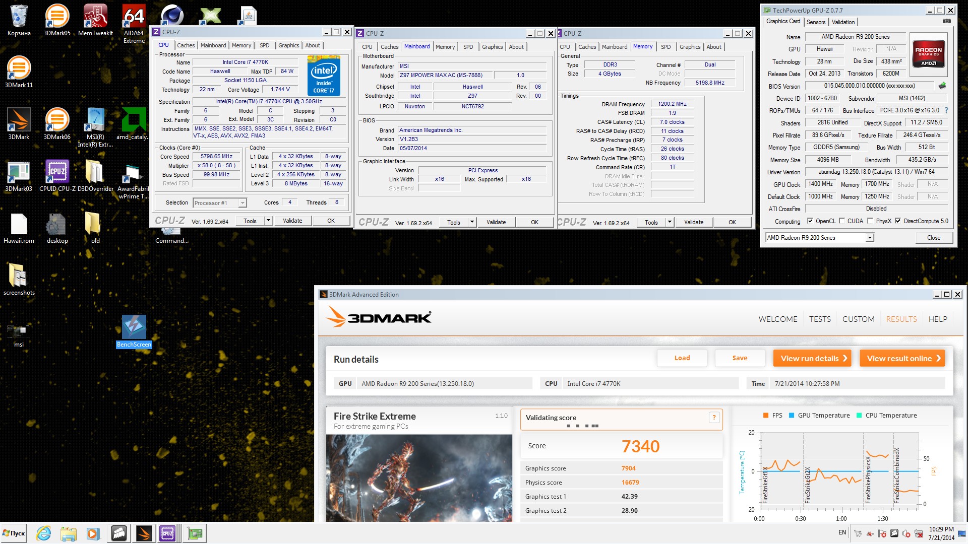Screen dimensions: 968x544
Task: Open the 3DMark03 desktop shortcut
Action: click(19, 176)
